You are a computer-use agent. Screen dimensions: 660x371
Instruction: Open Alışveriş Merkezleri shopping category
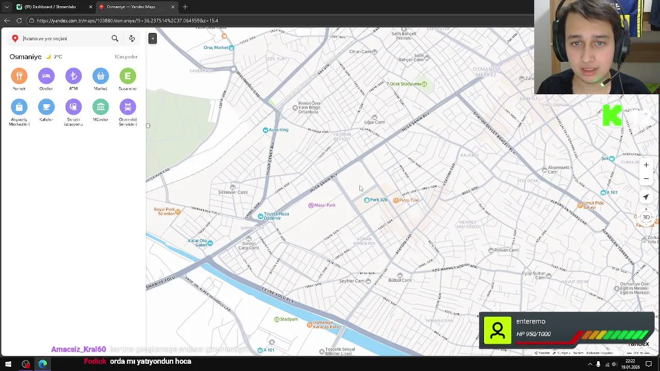(x=19, y=107)
